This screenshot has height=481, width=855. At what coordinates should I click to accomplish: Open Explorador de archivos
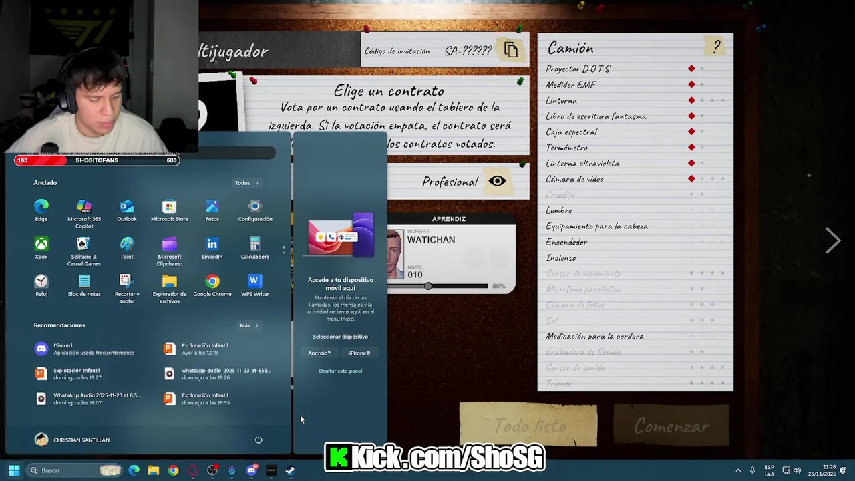click(170, 289)
